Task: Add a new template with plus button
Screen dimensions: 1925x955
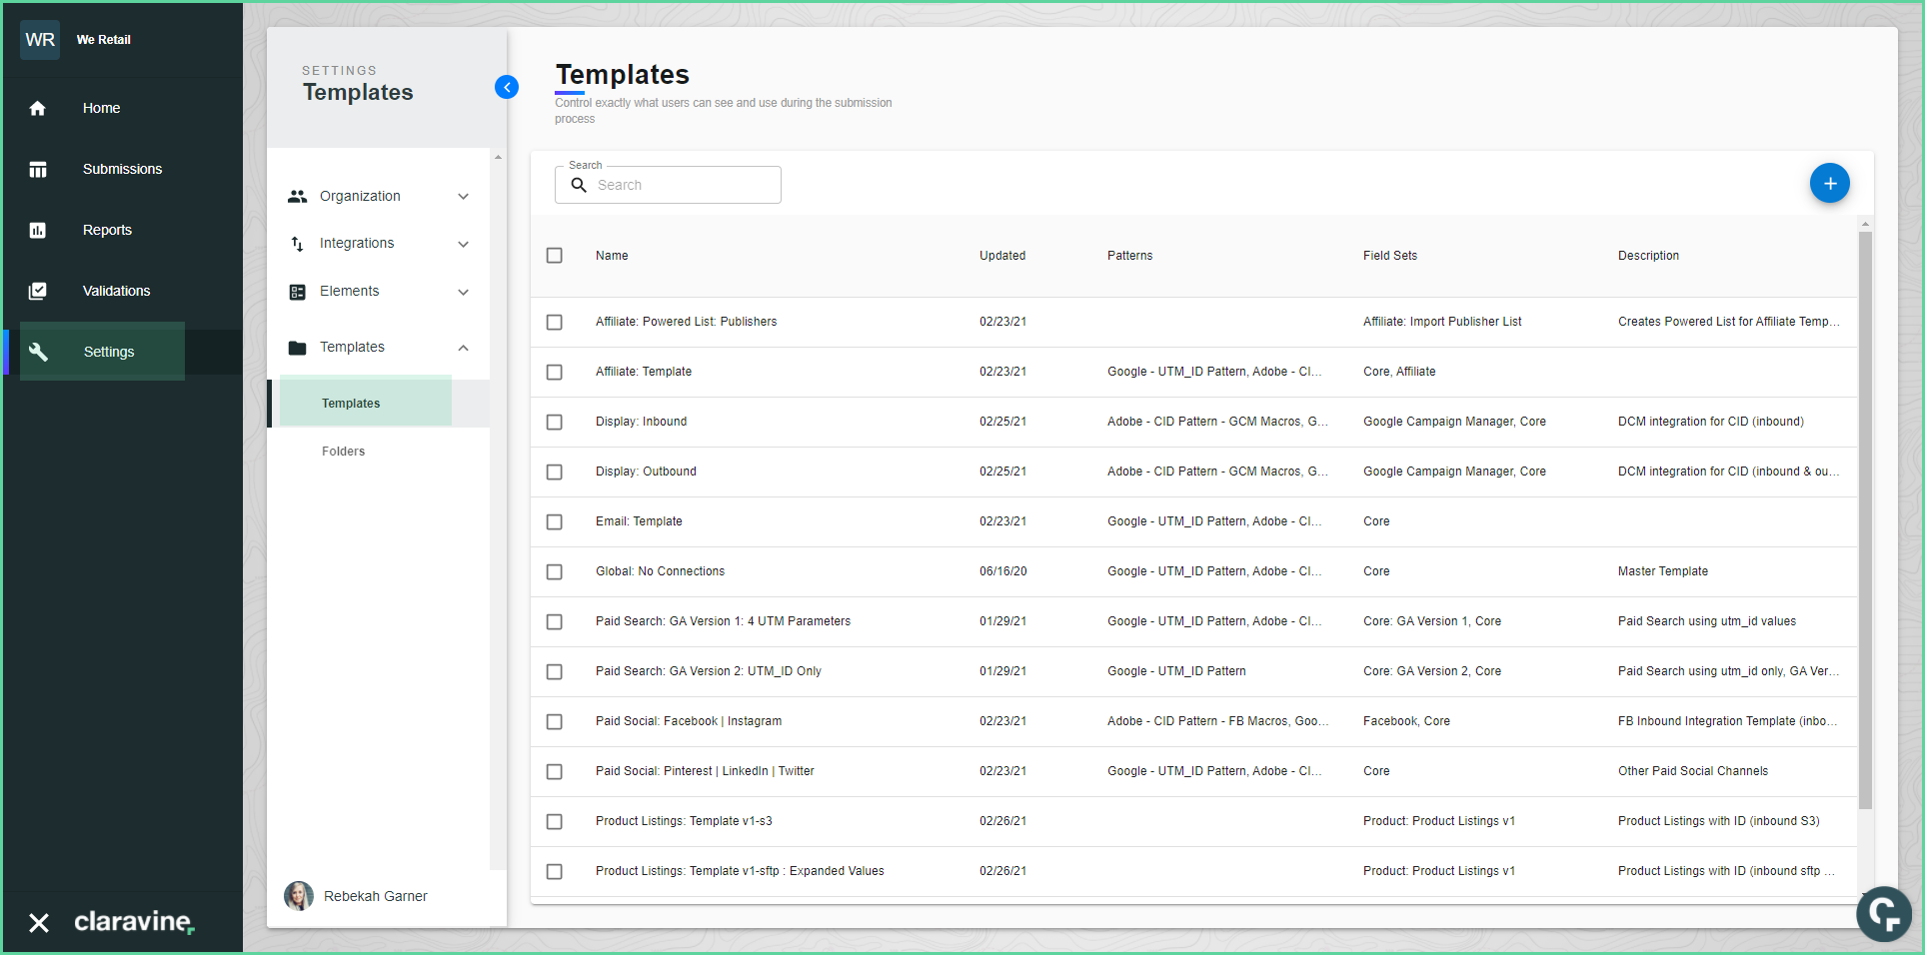Action: (x=1829, y=183)
